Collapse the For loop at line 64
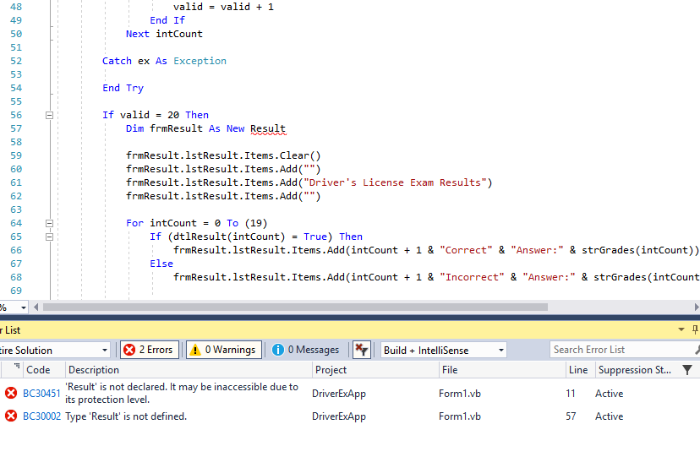Image resolution: width=700 pixels, height=457 pixels. pos(50,223)
